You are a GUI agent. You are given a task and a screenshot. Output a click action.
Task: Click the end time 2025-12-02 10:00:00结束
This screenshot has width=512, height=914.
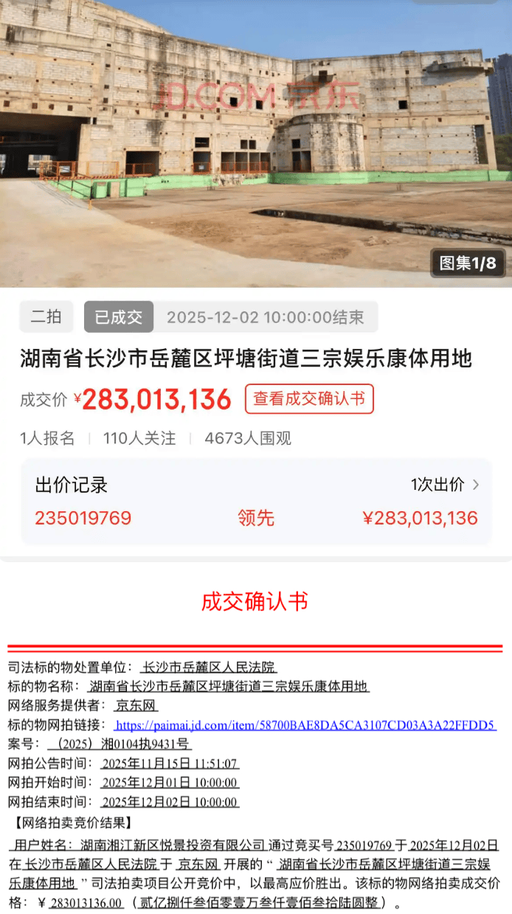266,317
